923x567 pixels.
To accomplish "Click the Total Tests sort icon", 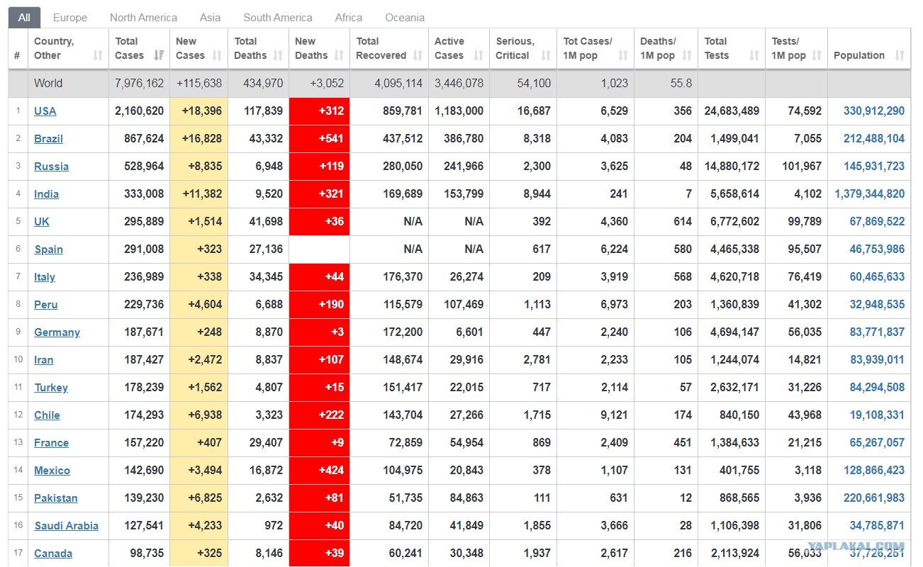I will tap(754, 55).
